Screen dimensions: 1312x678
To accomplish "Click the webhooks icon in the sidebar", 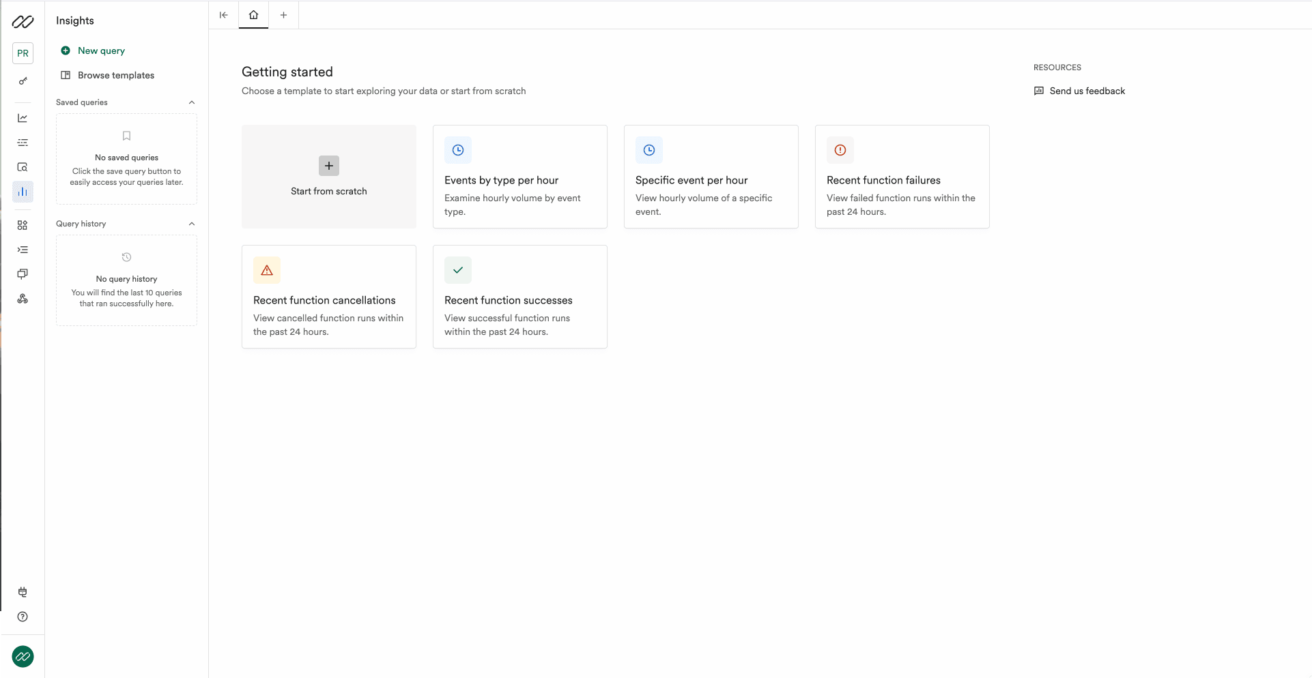I will tap(23, 298).
